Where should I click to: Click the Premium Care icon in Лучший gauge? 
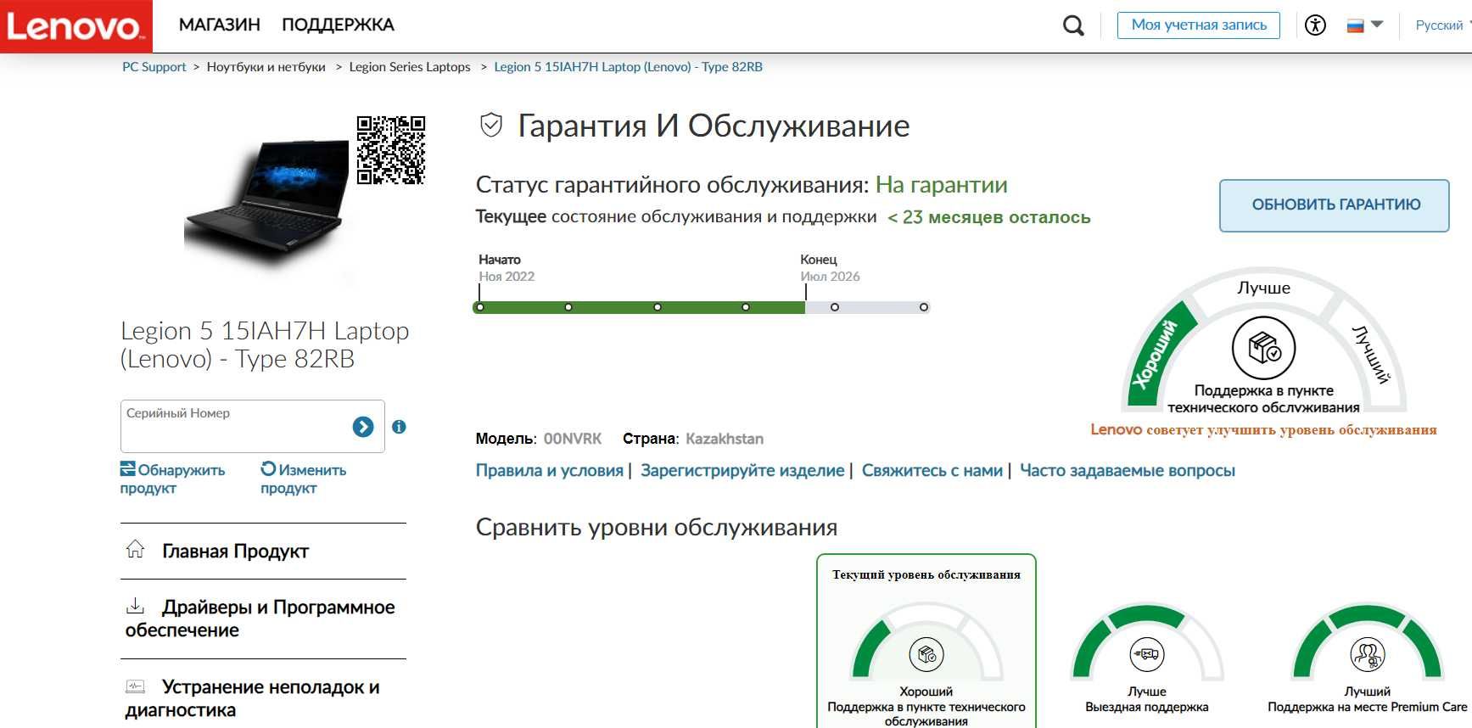click(1368, 654)
